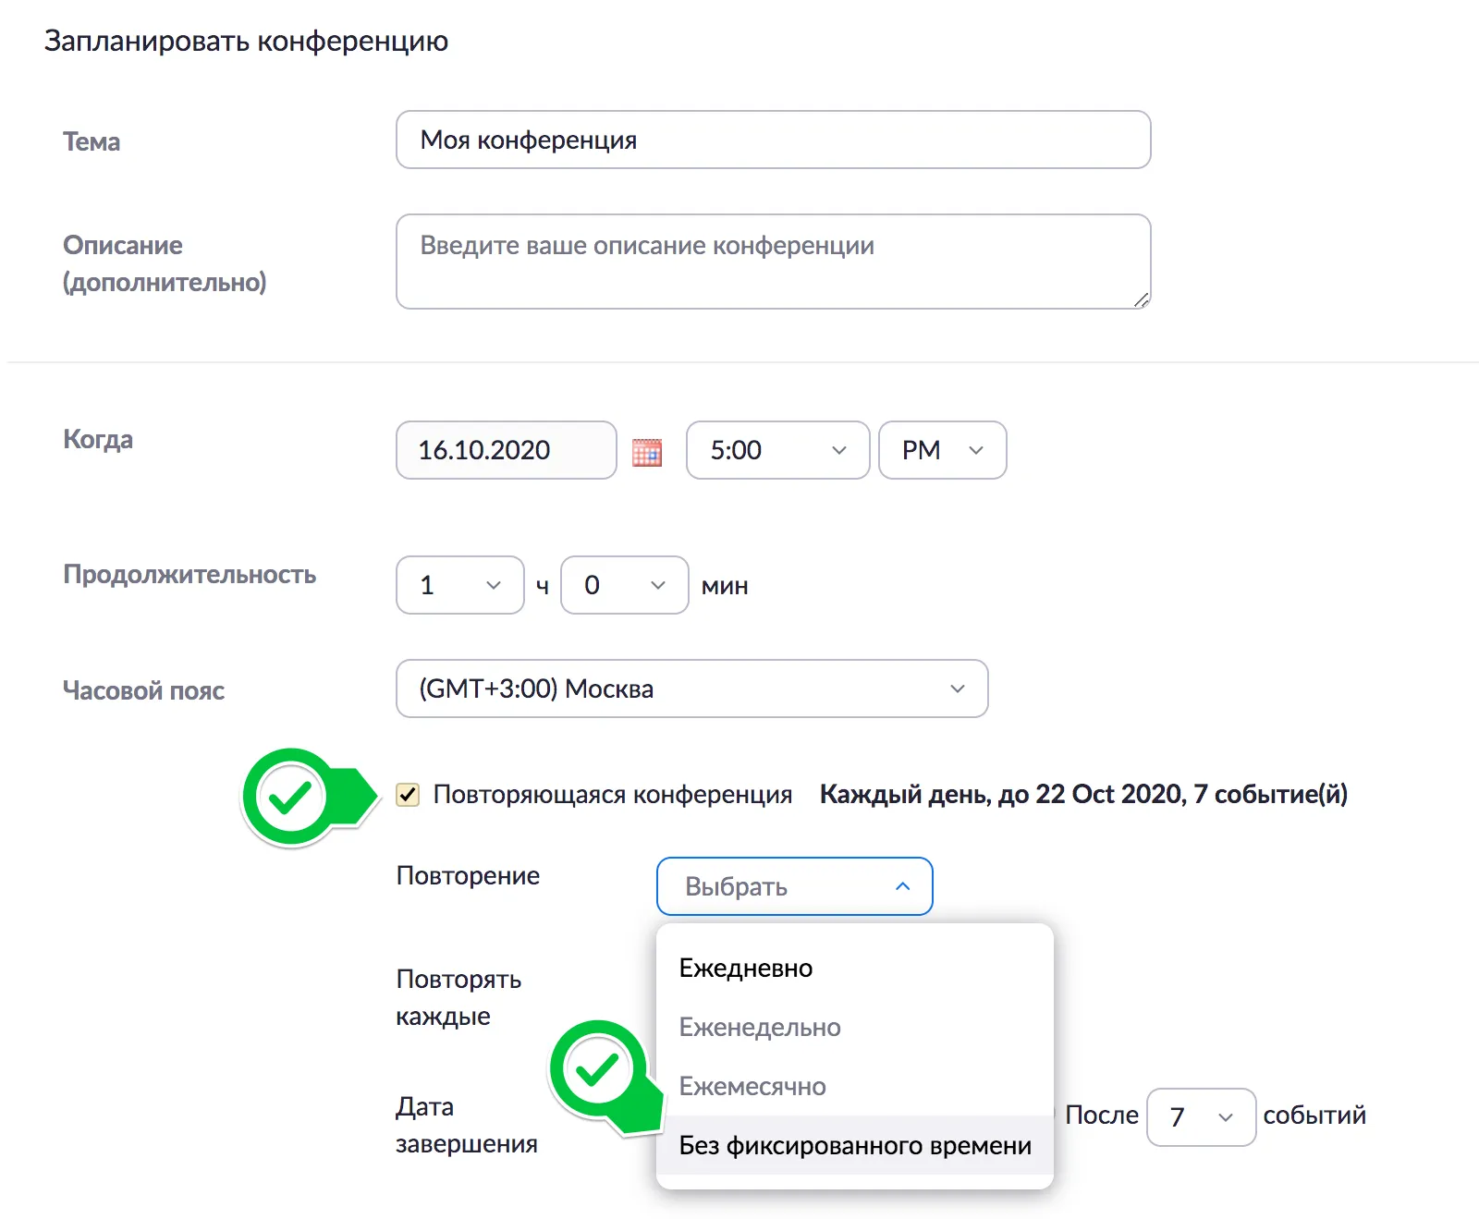Open the calendar date picker icon
Viewport: 1479px width, 1219px height.
point(647,451)
